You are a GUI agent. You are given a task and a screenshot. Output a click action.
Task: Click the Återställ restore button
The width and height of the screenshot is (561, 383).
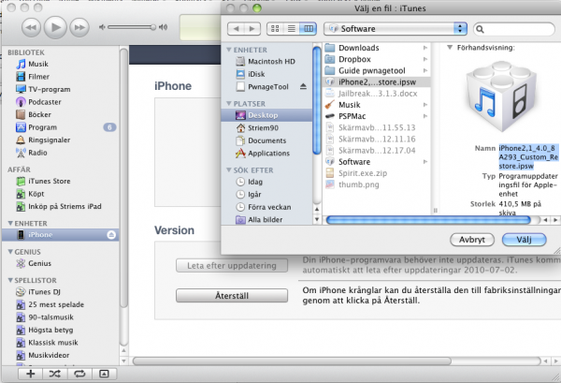coord(232,296)
